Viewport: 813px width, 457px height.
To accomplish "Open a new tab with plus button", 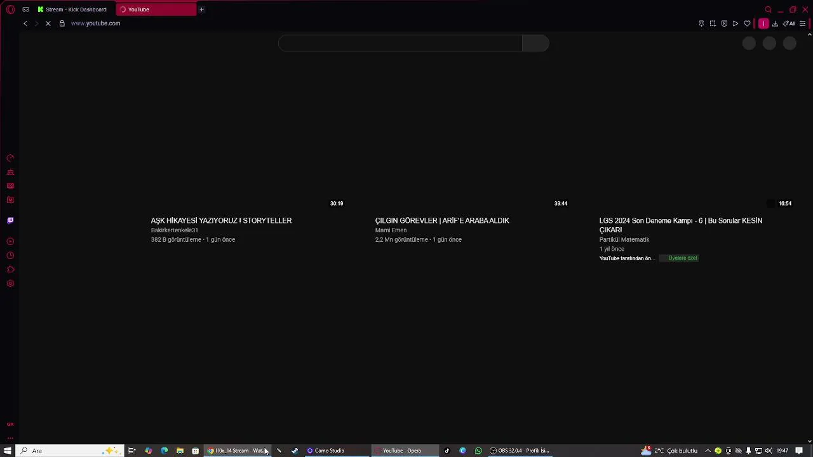I will pyautogui.click(x=201, y=10).
